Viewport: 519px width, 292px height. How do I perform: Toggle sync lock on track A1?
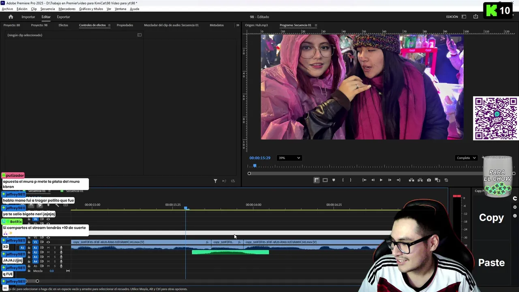coord(42,247)
